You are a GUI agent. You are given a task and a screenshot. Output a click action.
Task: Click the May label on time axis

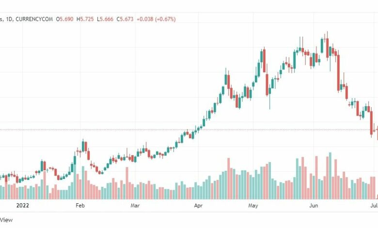click(x=253, y=206)
